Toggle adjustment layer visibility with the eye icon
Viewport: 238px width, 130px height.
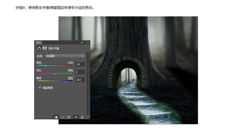[x=76, y=117]
